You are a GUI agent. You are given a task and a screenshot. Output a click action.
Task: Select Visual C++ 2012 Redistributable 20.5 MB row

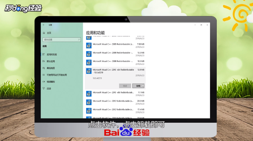[x=115, y=102]
